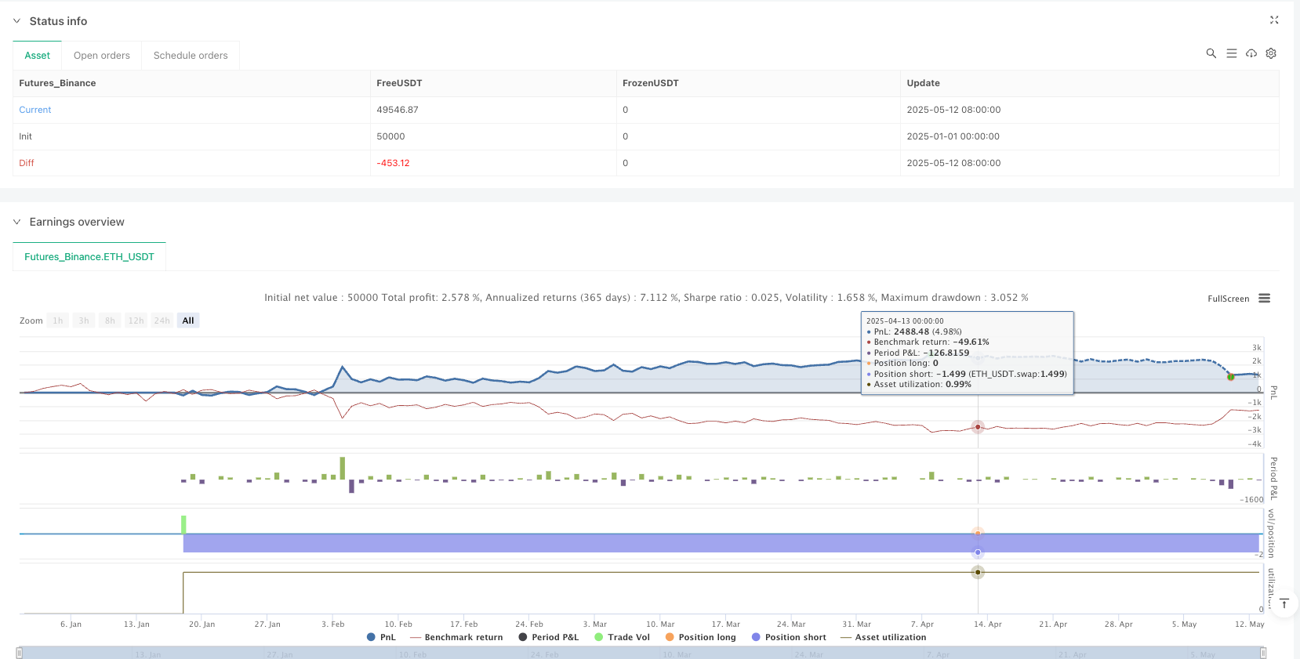
Task: Select the 24h zoom range button
Action: tap(162, 320)
